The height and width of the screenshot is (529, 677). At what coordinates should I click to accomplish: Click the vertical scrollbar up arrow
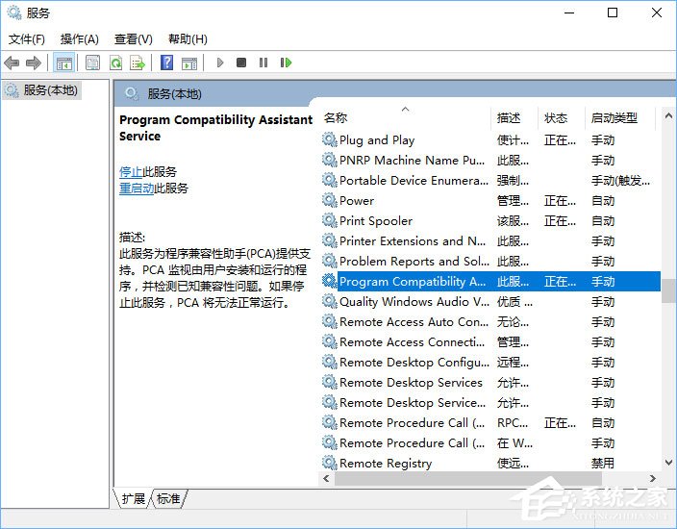coord(668,115)
